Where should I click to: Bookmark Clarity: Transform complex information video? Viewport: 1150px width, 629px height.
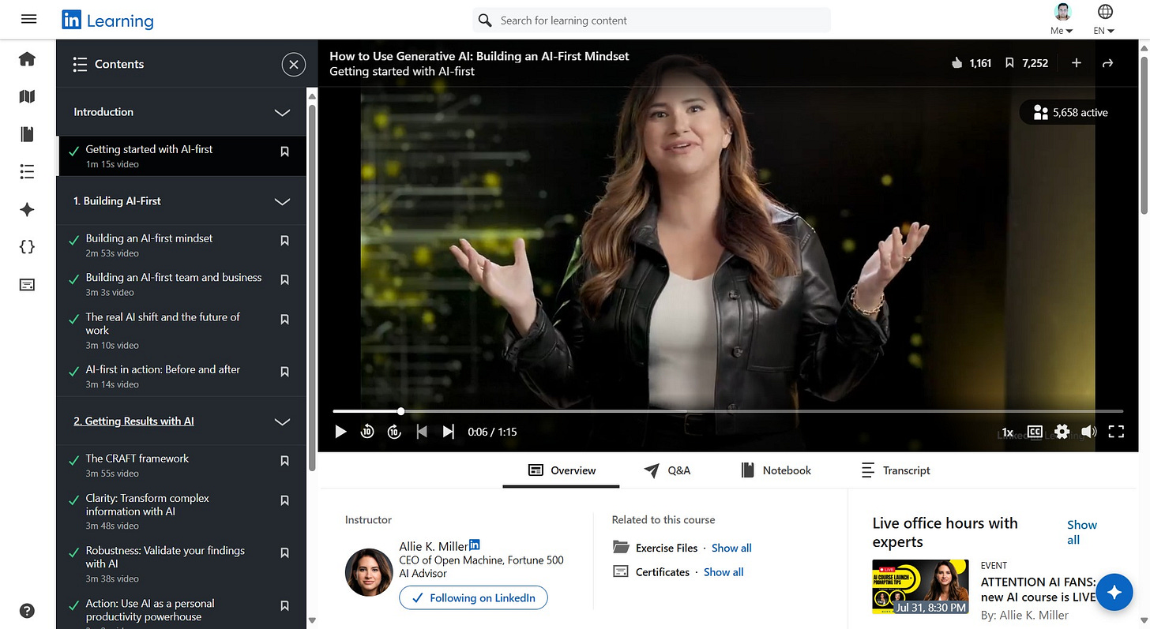click(x=285, y=500)
